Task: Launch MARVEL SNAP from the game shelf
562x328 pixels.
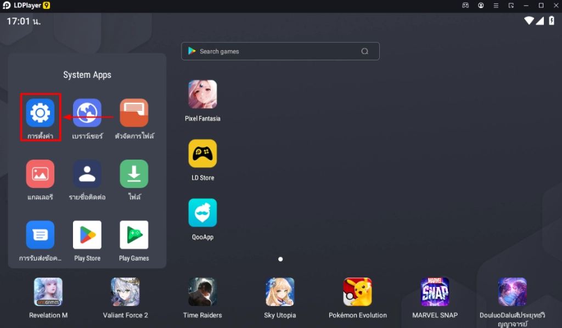Action: point(434,292)
